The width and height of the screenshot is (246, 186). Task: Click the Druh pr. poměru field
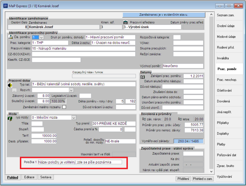click(x=110, y=37)
